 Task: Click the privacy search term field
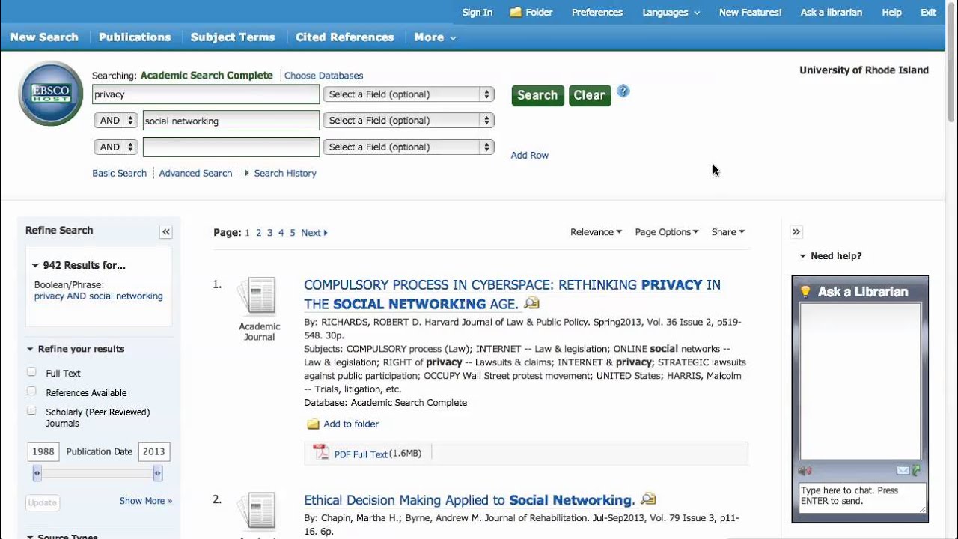(x=206, y=94)
